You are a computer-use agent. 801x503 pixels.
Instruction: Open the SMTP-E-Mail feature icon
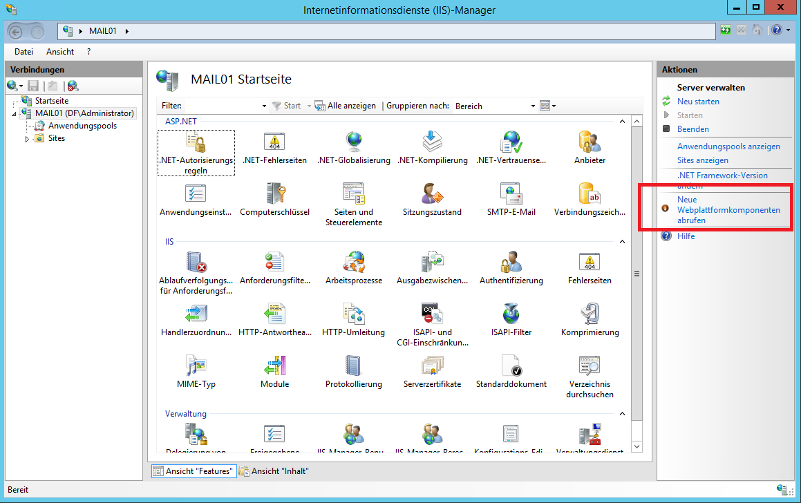click(x=511, y=194)
